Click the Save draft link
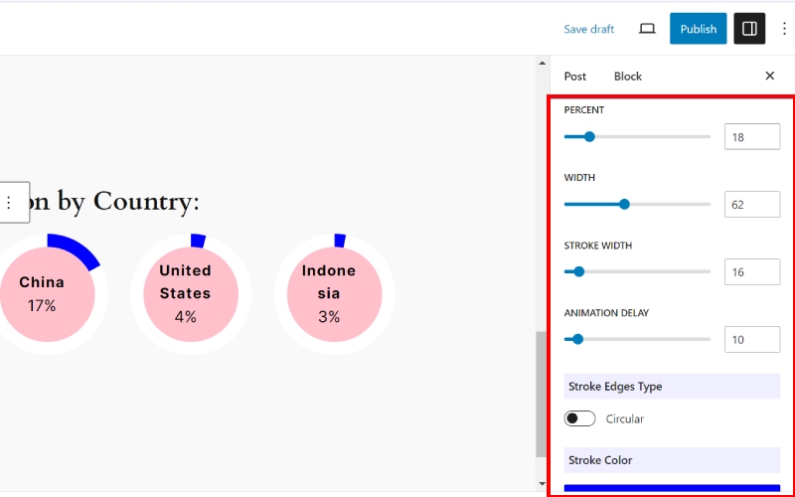 pyautogui.click(x=588, y=29)
